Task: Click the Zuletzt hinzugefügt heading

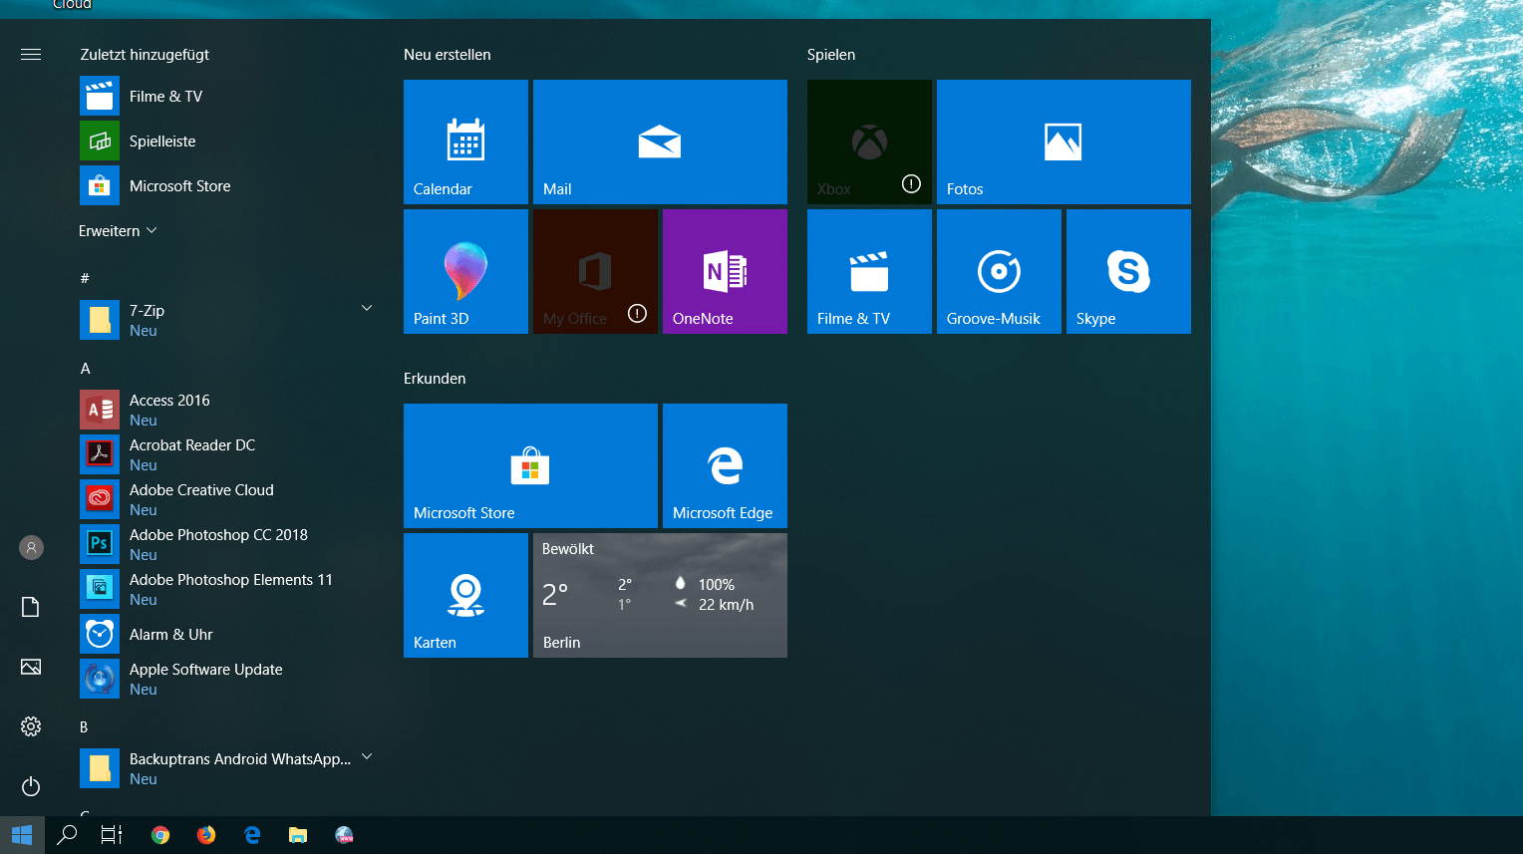Action: click(145, 55)
